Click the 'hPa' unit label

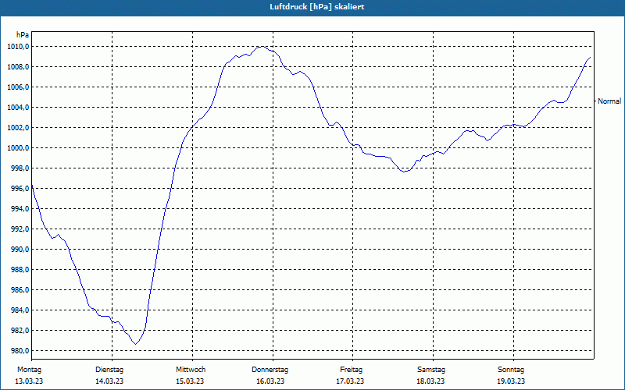[x=23, y=35]
